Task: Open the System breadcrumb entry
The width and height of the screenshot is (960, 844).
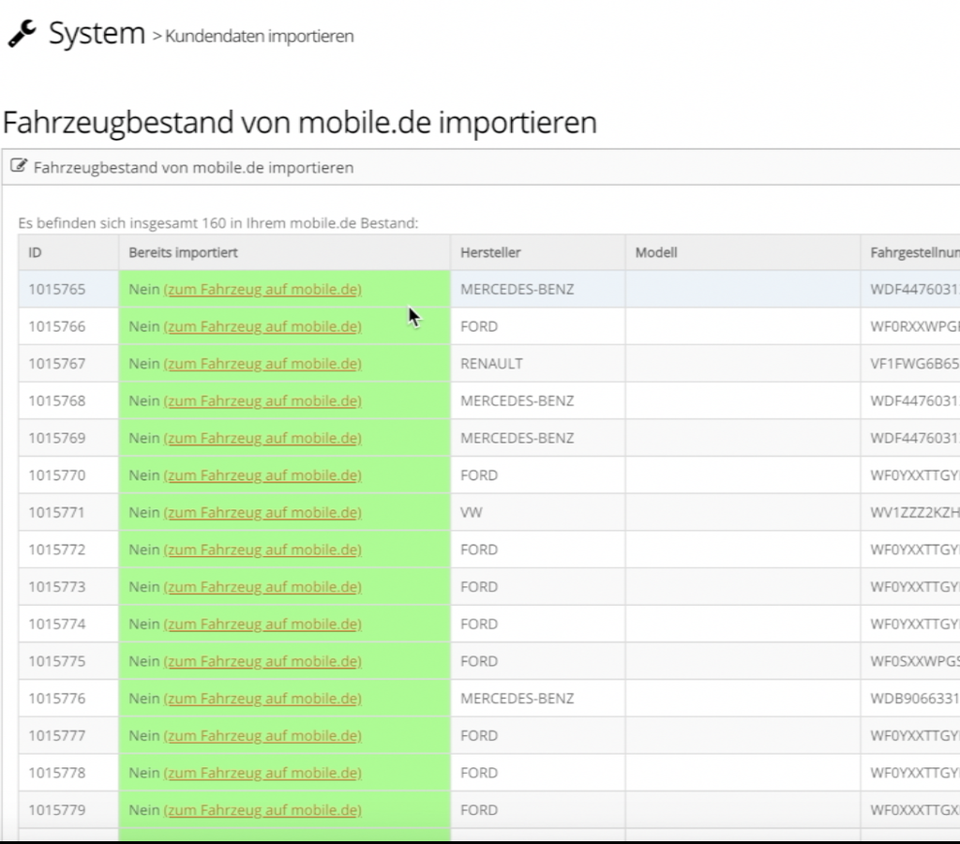Action: (96, 33)
